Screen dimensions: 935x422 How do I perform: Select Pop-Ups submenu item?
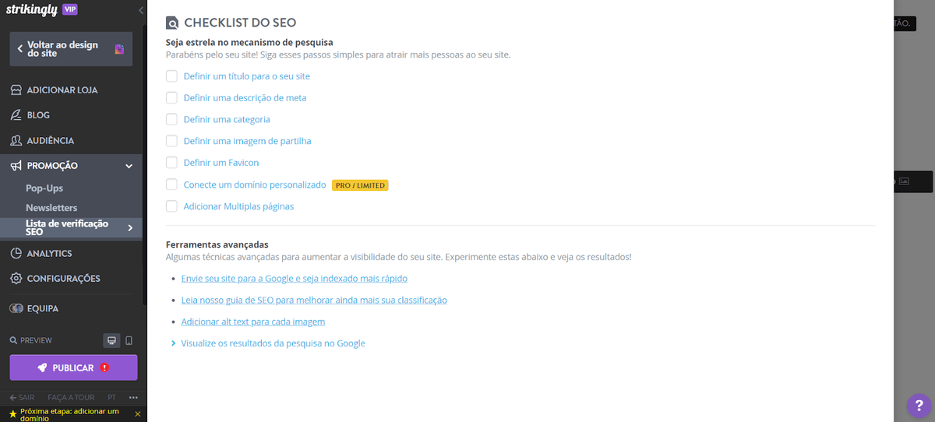(44, 188)
